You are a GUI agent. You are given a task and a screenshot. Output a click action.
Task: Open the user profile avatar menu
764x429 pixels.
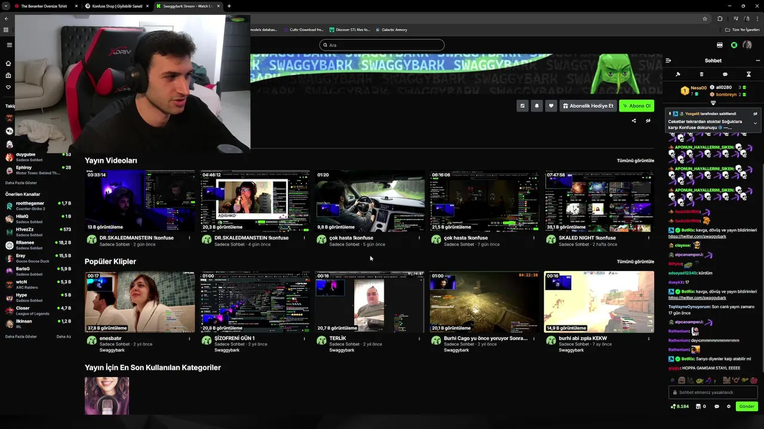[x=747, y=45]
